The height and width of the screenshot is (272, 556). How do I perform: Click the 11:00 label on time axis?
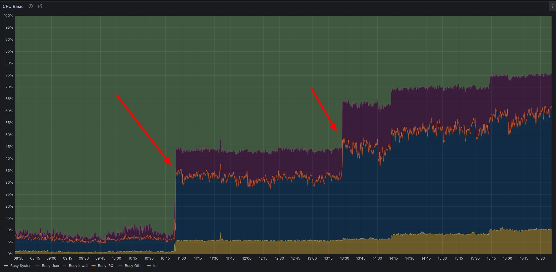pos(181,258)
